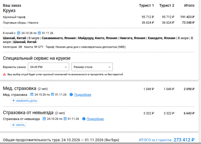Open the Размер стола dropdown
The image size is (201, 144).
[x=92, y=67]
